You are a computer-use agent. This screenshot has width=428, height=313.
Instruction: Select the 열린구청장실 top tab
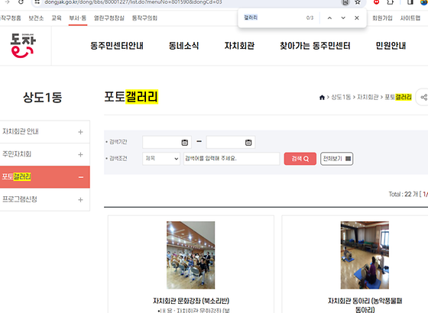109,18
